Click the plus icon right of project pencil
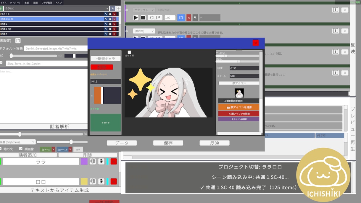361x203 pixels. pyautogui.click(x=118, y=9)
